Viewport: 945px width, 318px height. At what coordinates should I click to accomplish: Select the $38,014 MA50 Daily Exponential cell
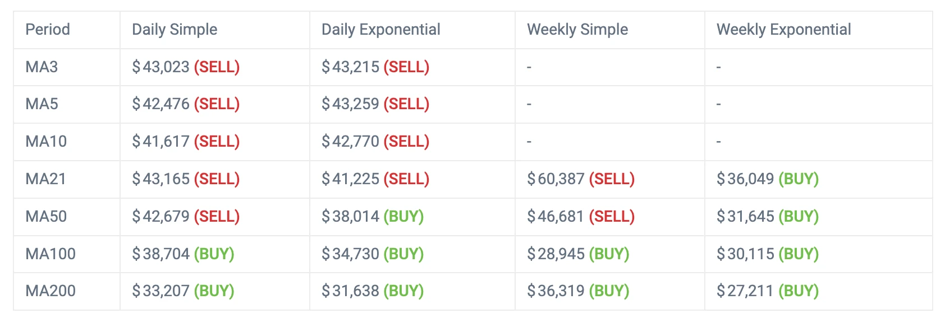[351, 217]
